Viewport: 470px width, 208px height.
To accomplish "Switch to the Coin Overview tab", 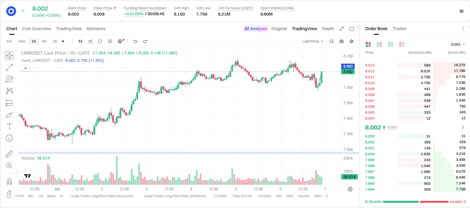I will point(37,29).
